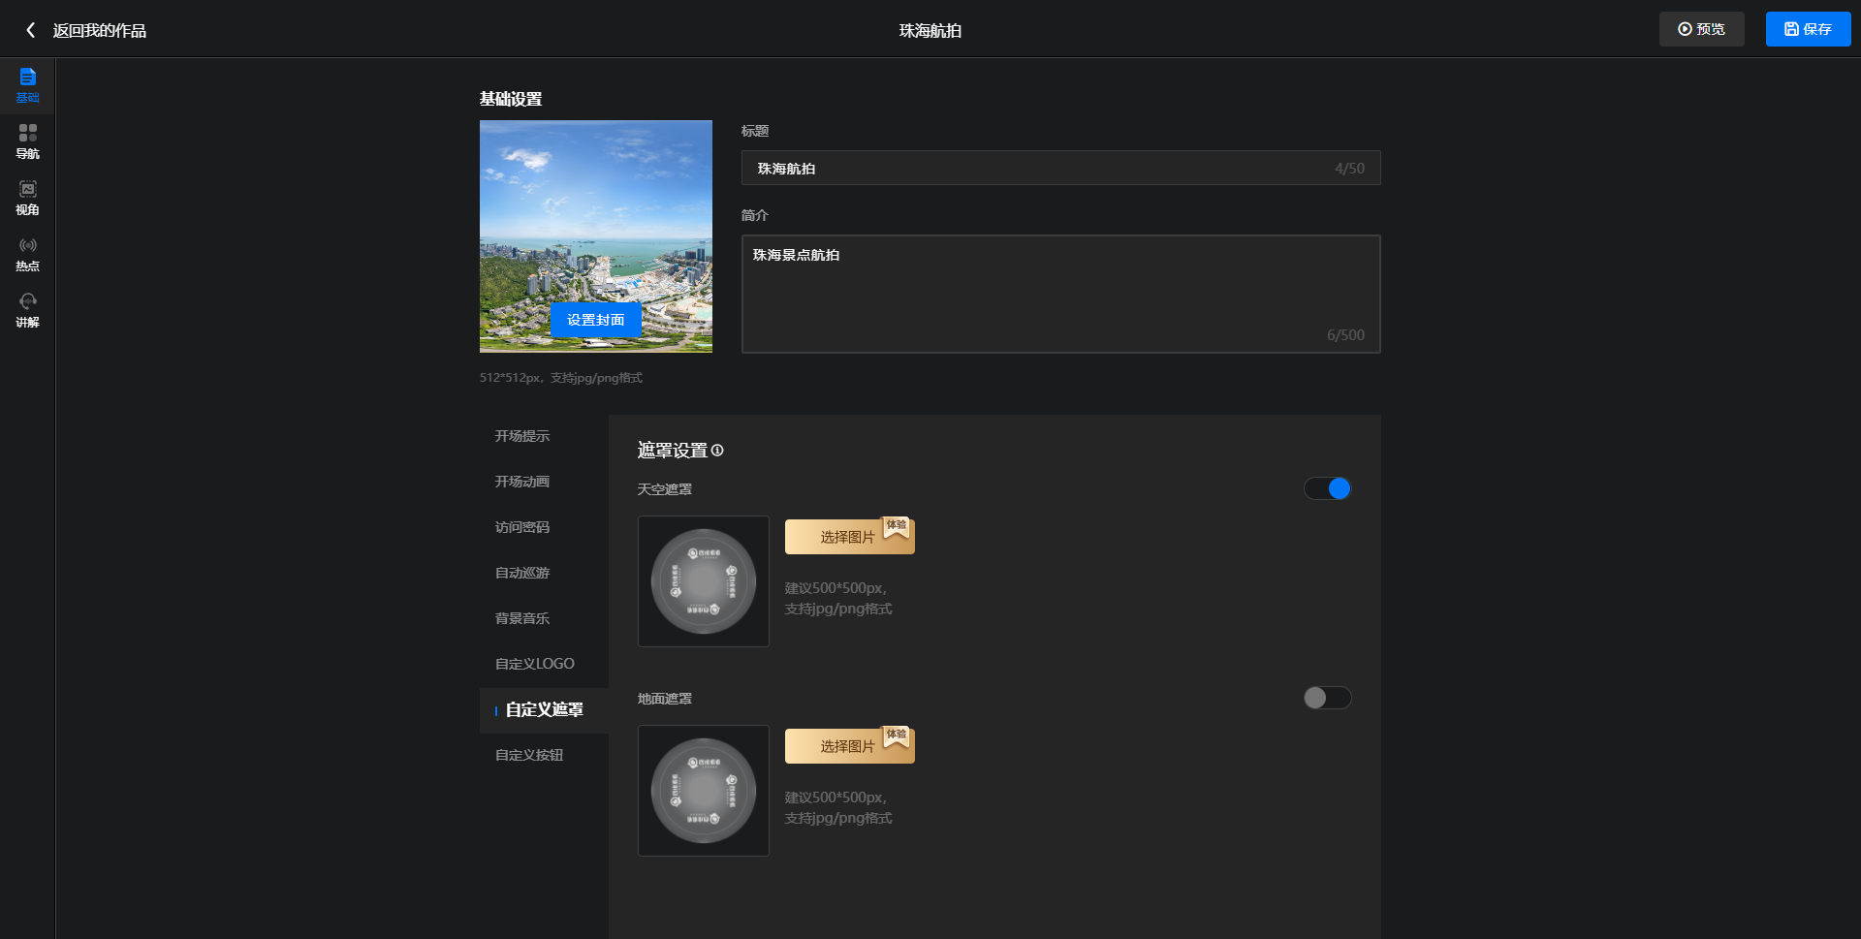Open the 基础 (Basic) sidebar icon
The height and width of the screenshot is (939, 1861).
pyautogui.click(x=27, y=84)
